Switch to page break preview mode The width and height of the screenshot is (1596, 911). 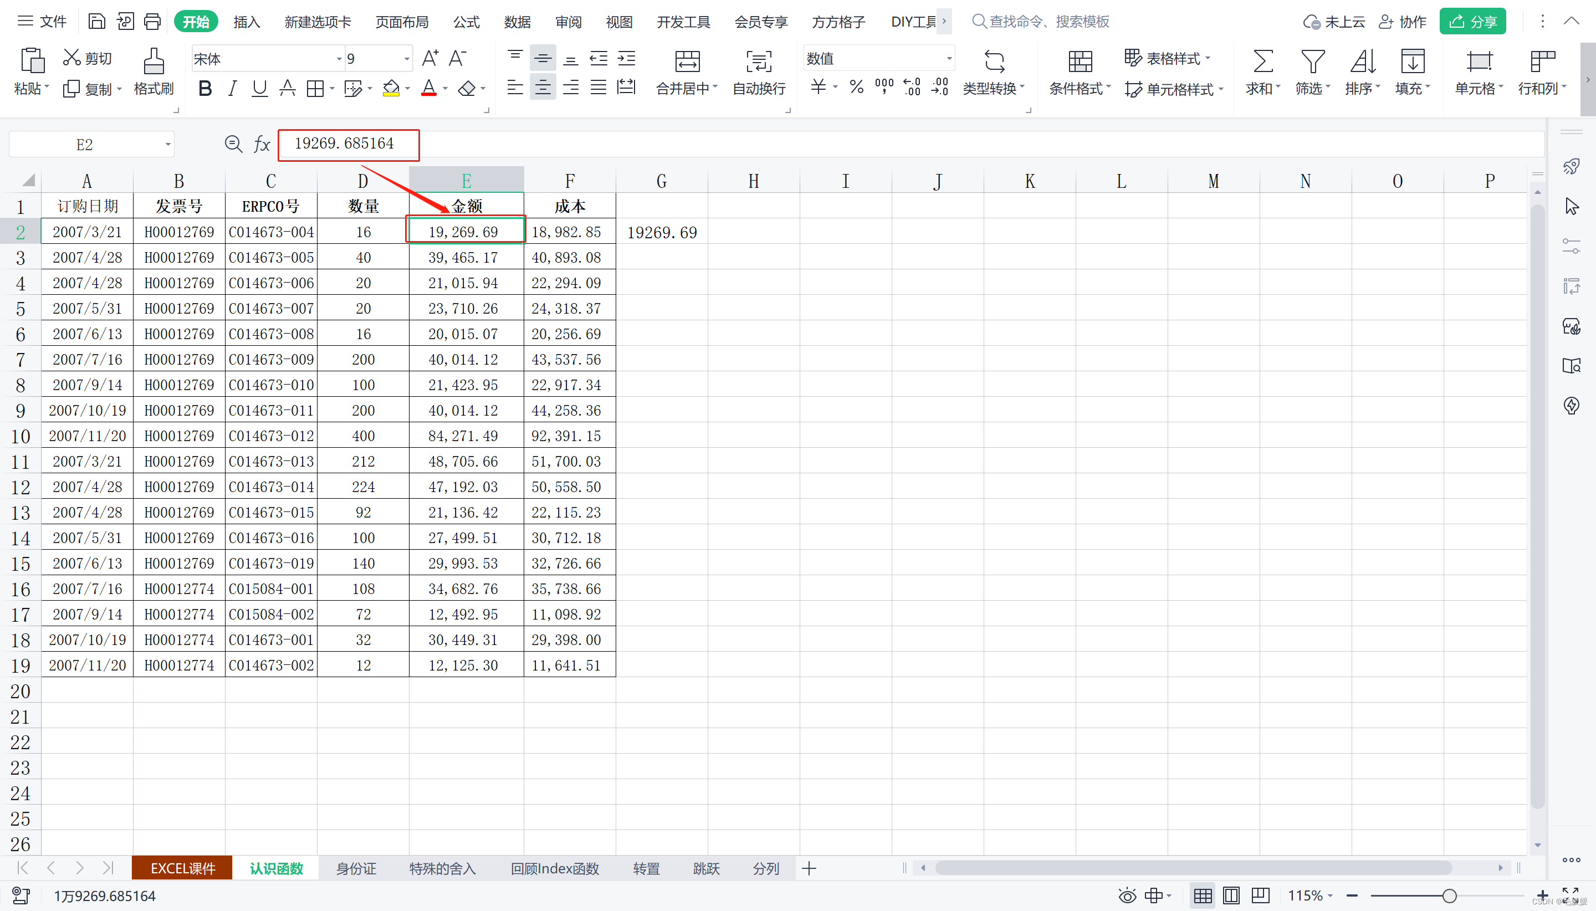coord(1261,895)
